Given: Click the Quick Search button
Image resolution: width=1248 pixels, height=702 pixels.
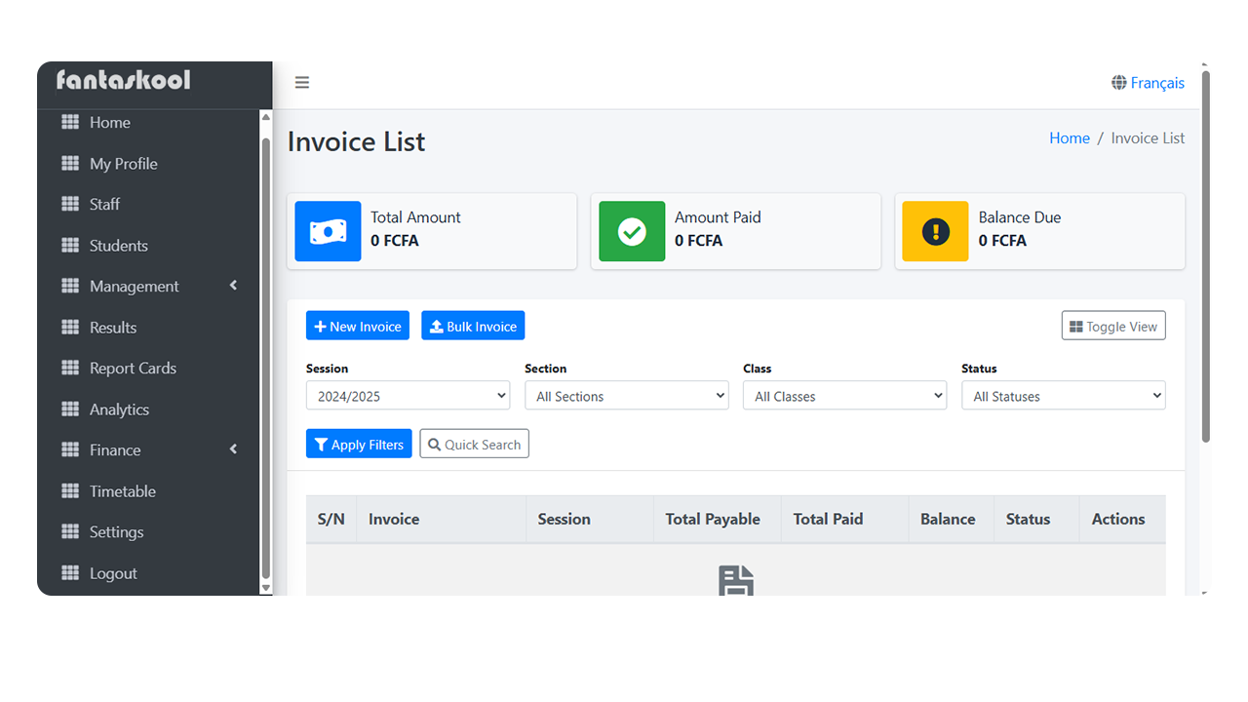Looking at the screenshot, I should pyautogui.click(x=475, y=444).
